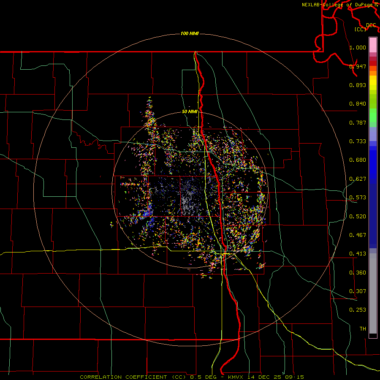Click the 0.360 legend value
The width and height of the screenshot is (380, 380).
click(x=358, y=273)
